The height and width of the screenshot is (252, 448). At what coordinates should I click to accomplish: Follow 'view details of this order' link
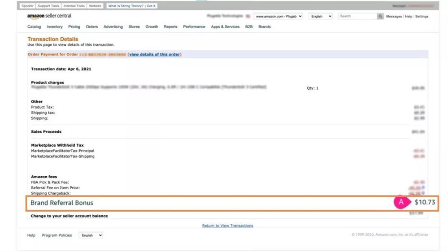[154, 54]
